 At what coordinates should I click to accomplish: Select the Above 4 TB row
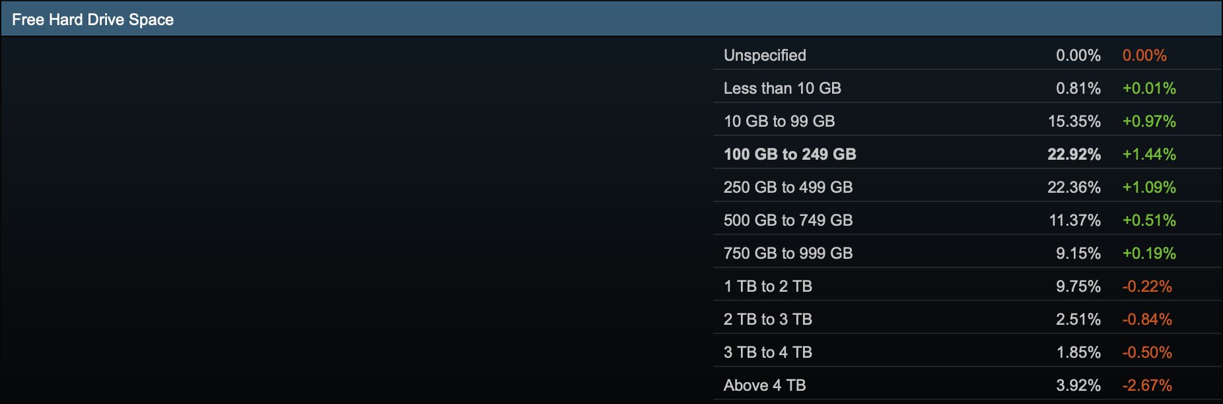click(967, 384)
